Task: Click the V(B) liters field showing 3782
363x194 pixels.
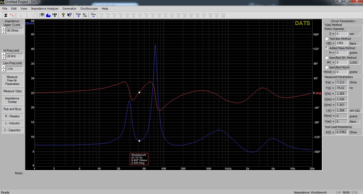Action: point(342,43)
